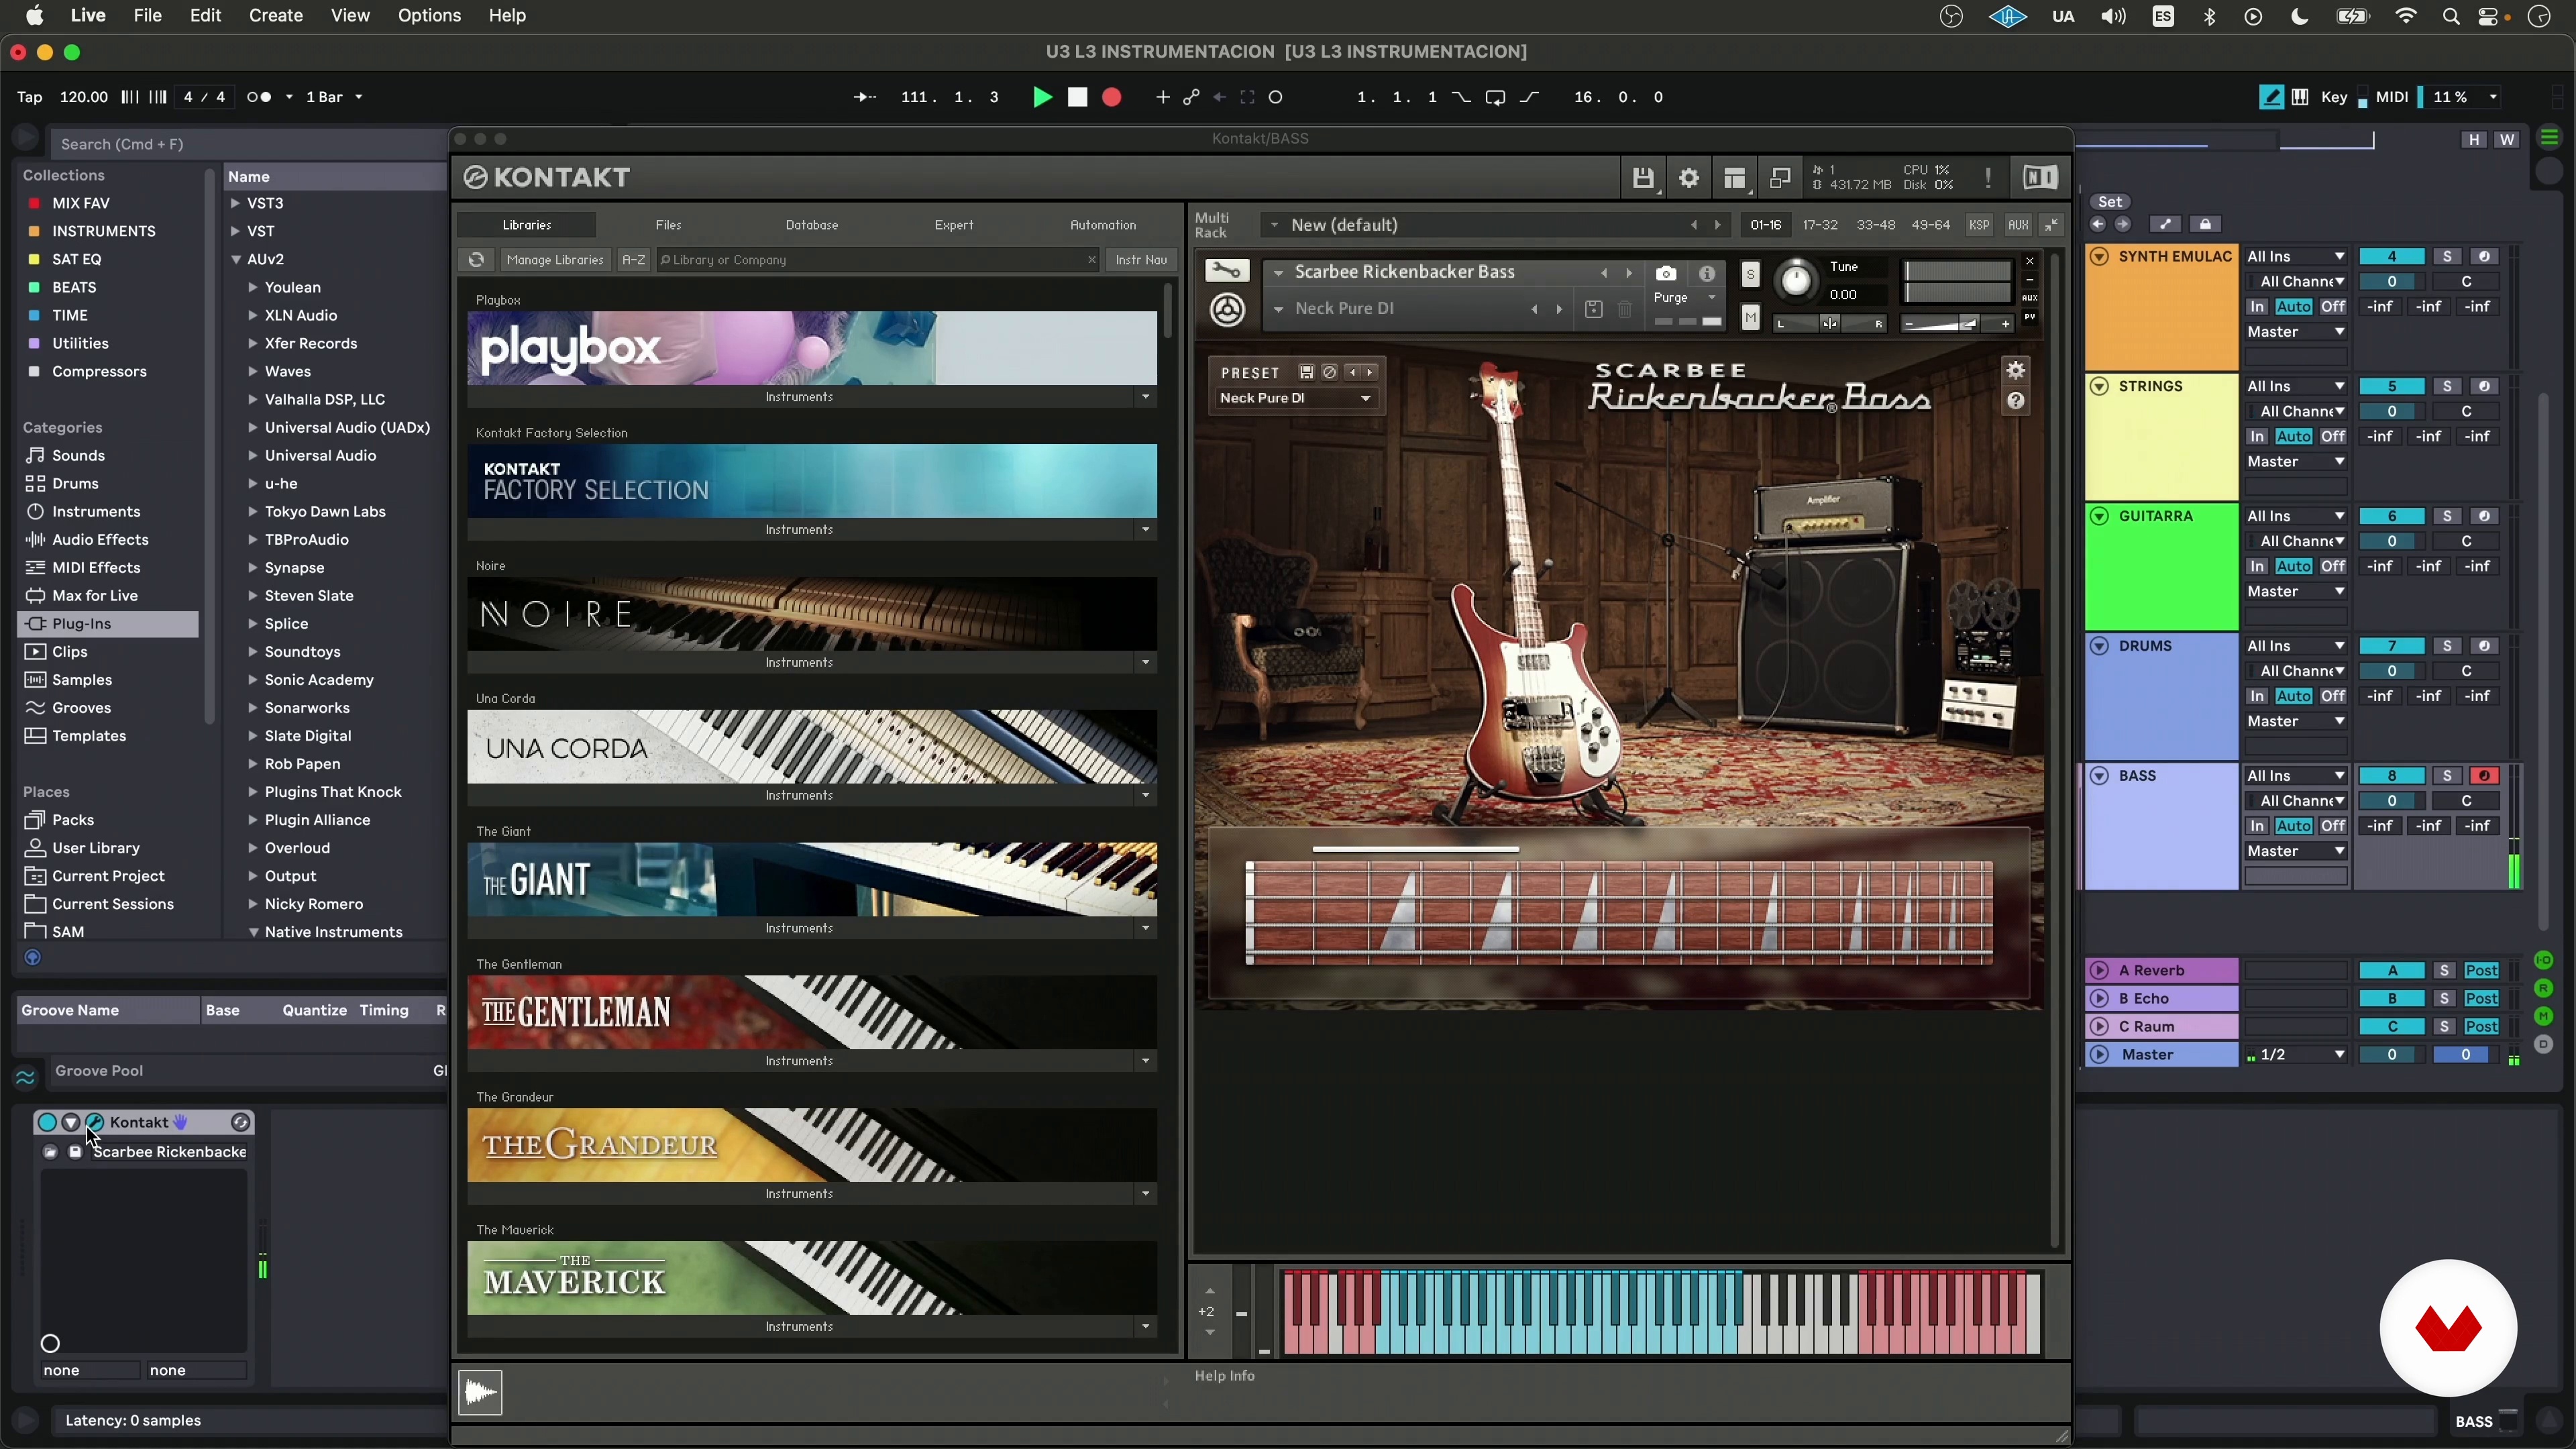Disarm the BASS track record button
Viewport: 2576px width, 1449px height.
click(2483, 776)
